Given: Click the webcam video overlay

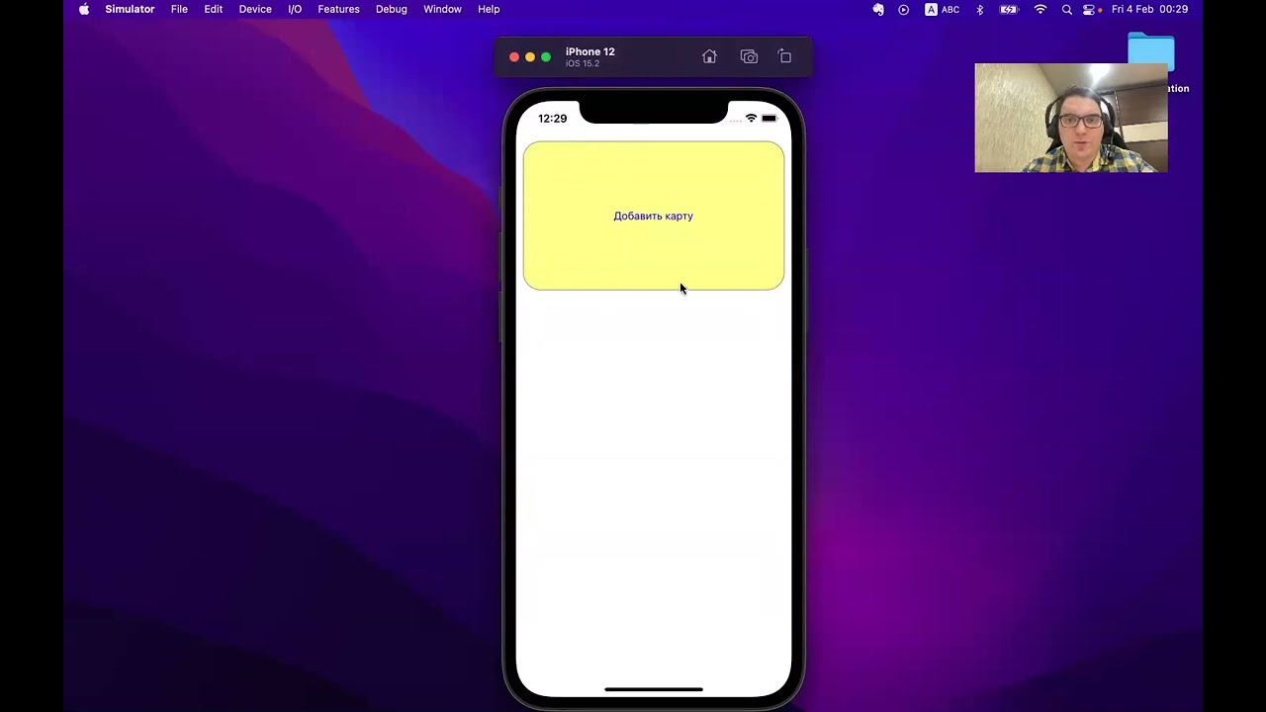Looking at the screenshot, I should [x=1071, y=118].
